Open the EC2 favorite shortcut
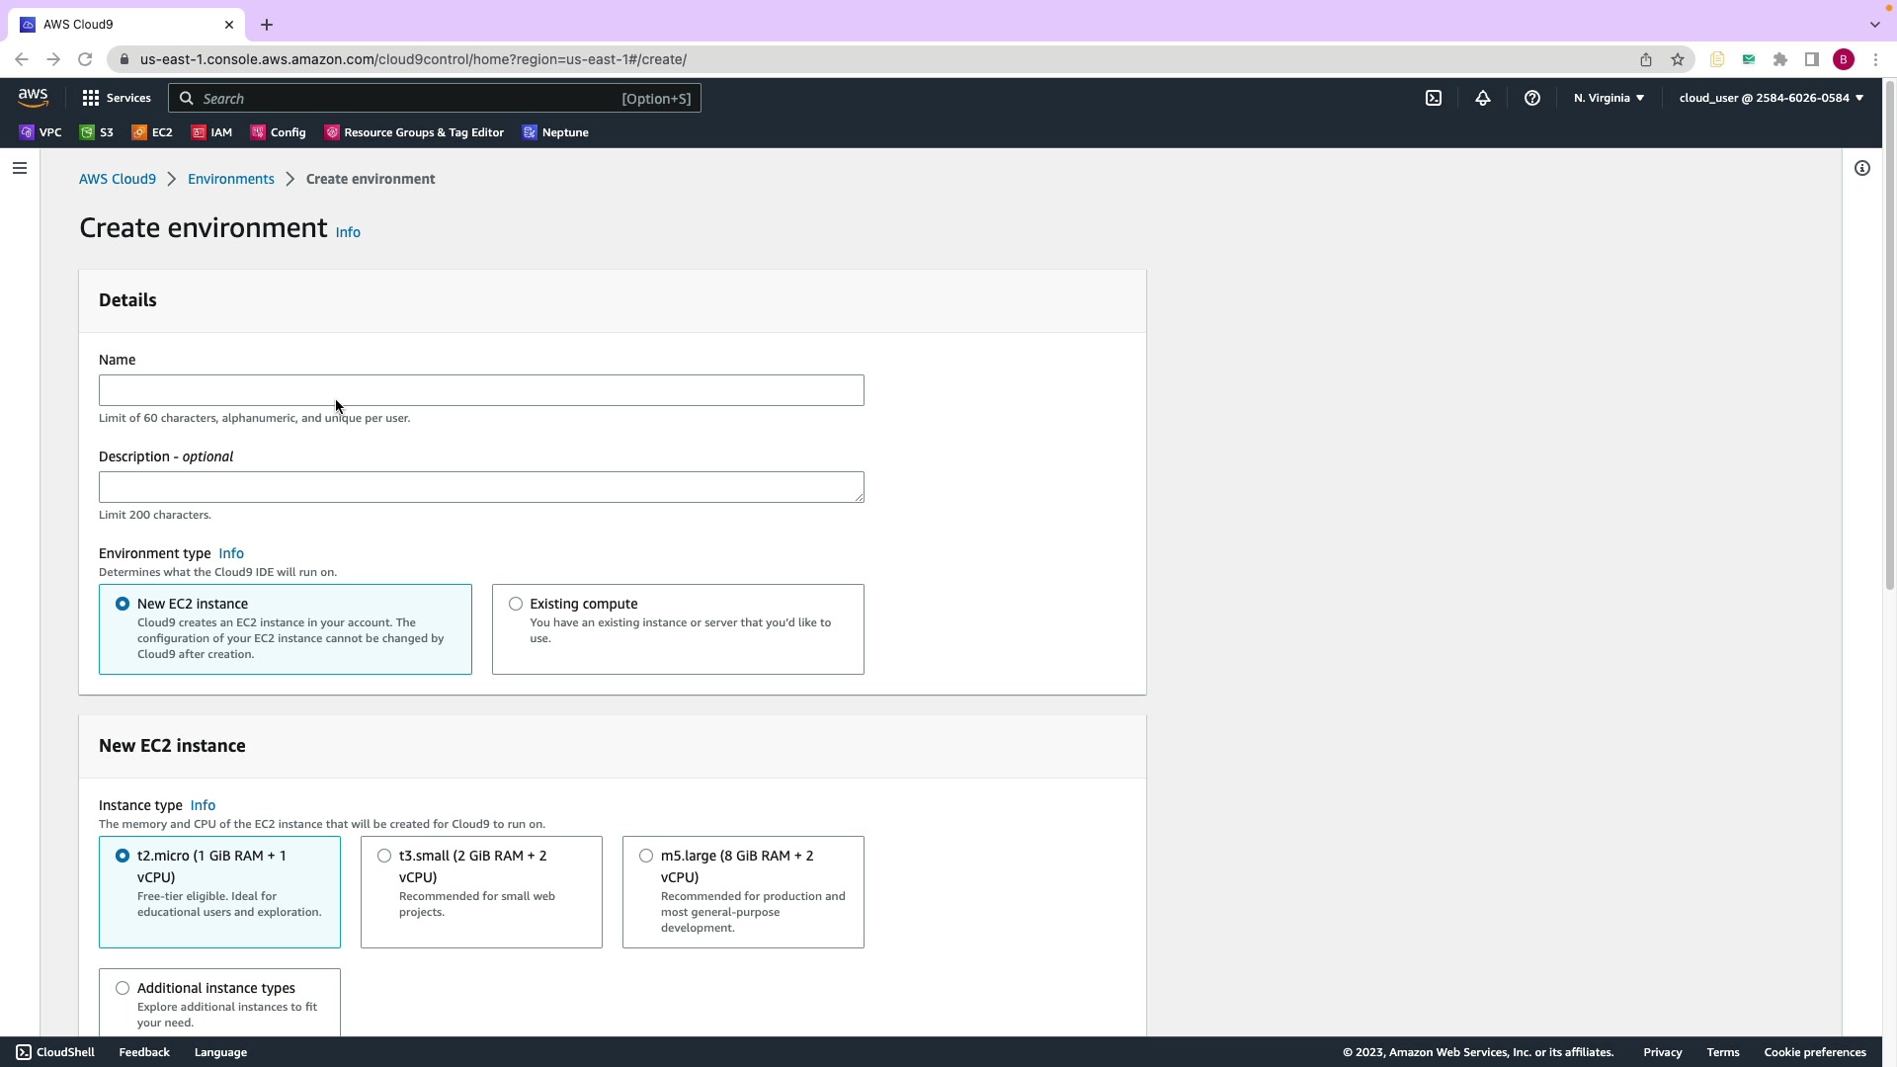The height and width of the screenshot is (1067, 1897). (x=152, y=132)
